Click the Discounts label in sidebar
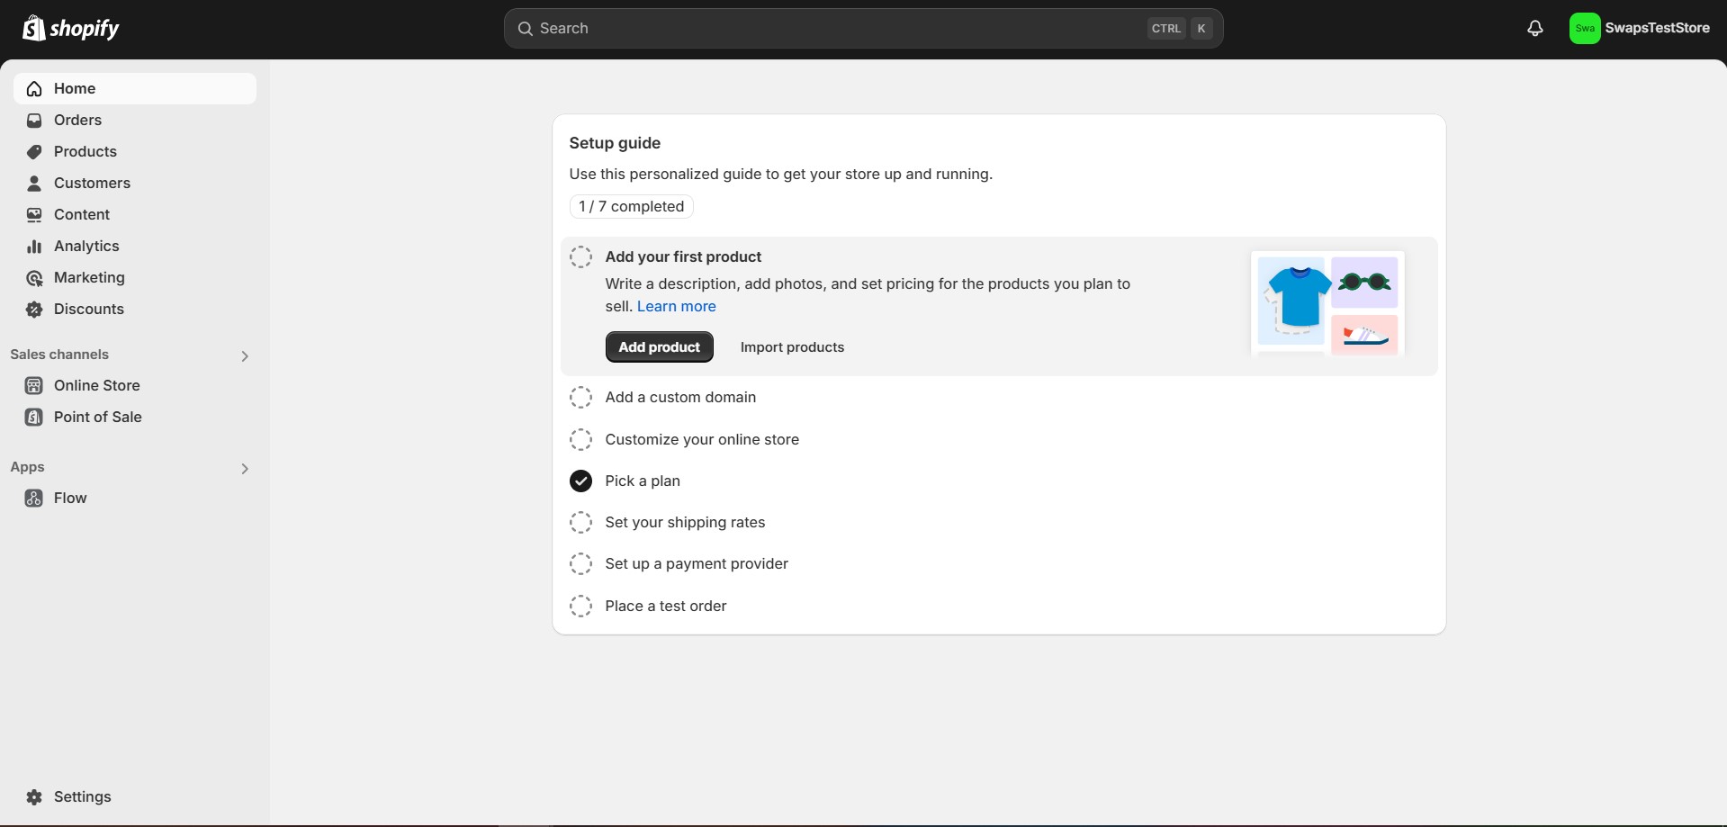This screenshot has width=1727, height=827. (x=89, y=309)
